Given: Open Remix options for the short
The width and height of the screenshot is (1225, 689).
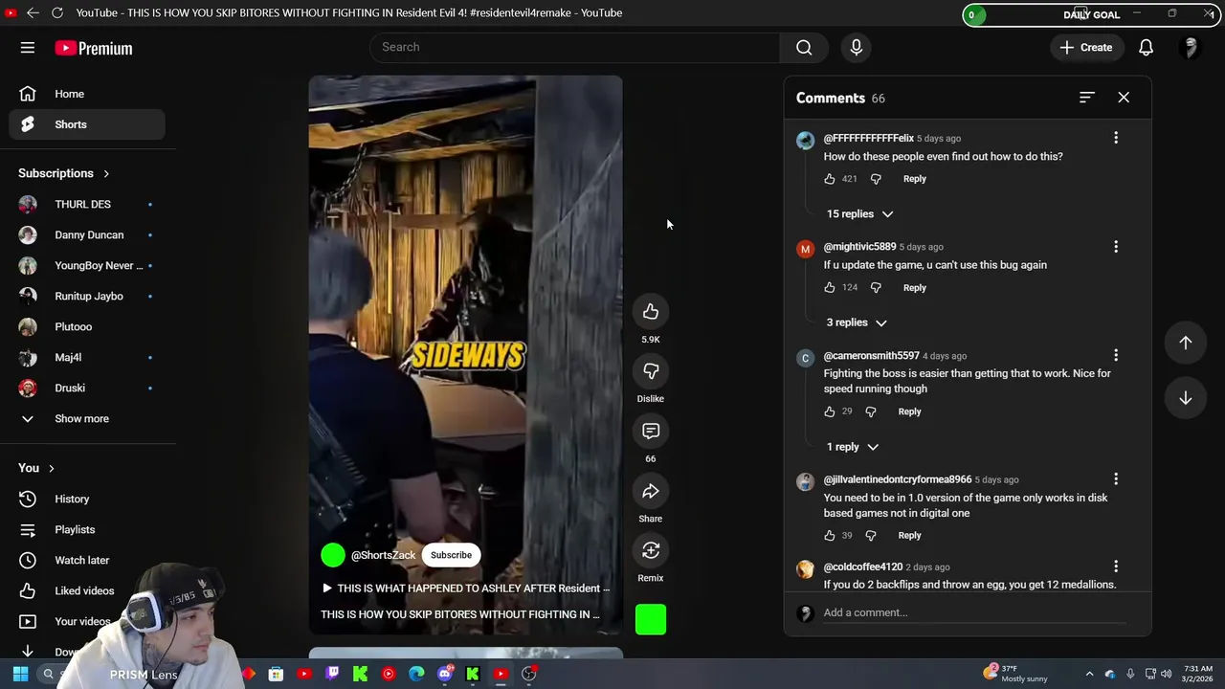Looking at the screenshot, I should [651, 551].
